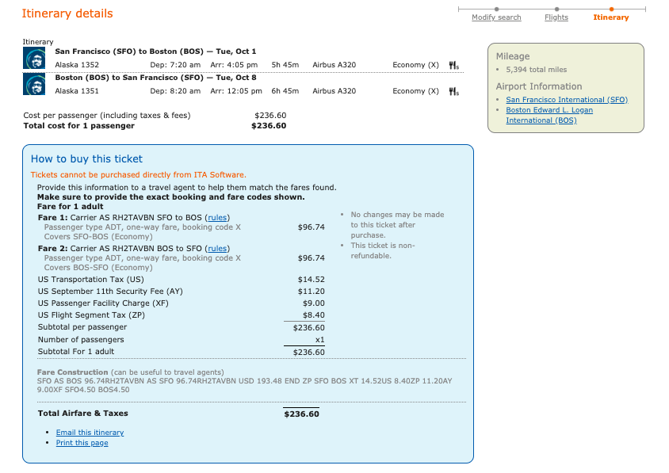Click US Passenger Facility Charge (XF)

(103, 303)
